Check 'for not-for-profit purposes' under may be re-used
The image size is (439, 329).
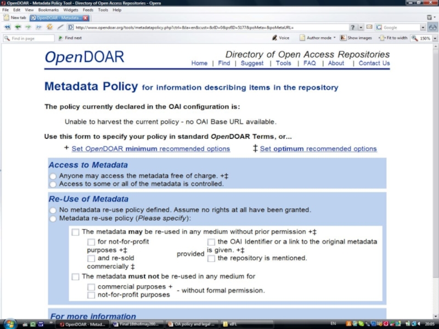91,242
